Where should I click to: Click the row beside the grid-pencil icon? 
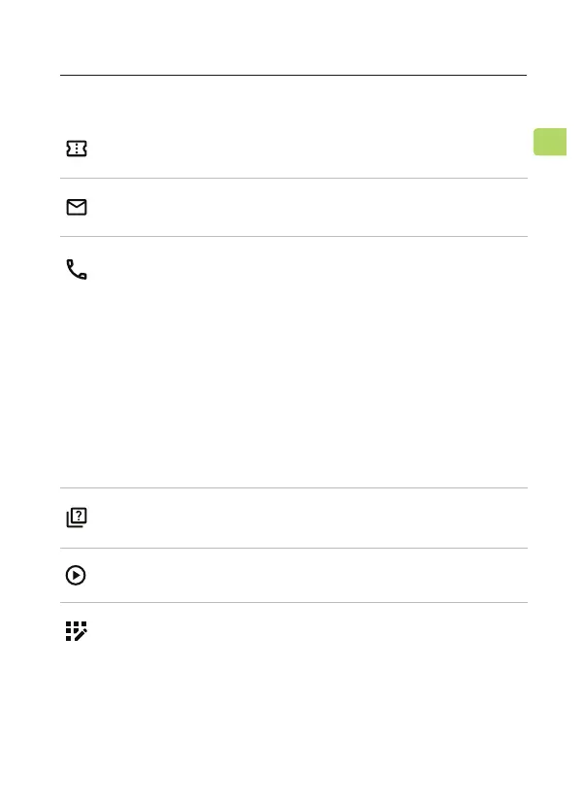pyautogui.click(x=301, y=631)
